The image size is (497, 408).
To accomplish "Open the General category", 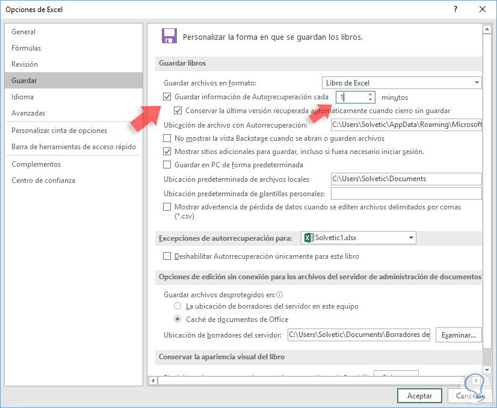I will [x=74, y=32].
